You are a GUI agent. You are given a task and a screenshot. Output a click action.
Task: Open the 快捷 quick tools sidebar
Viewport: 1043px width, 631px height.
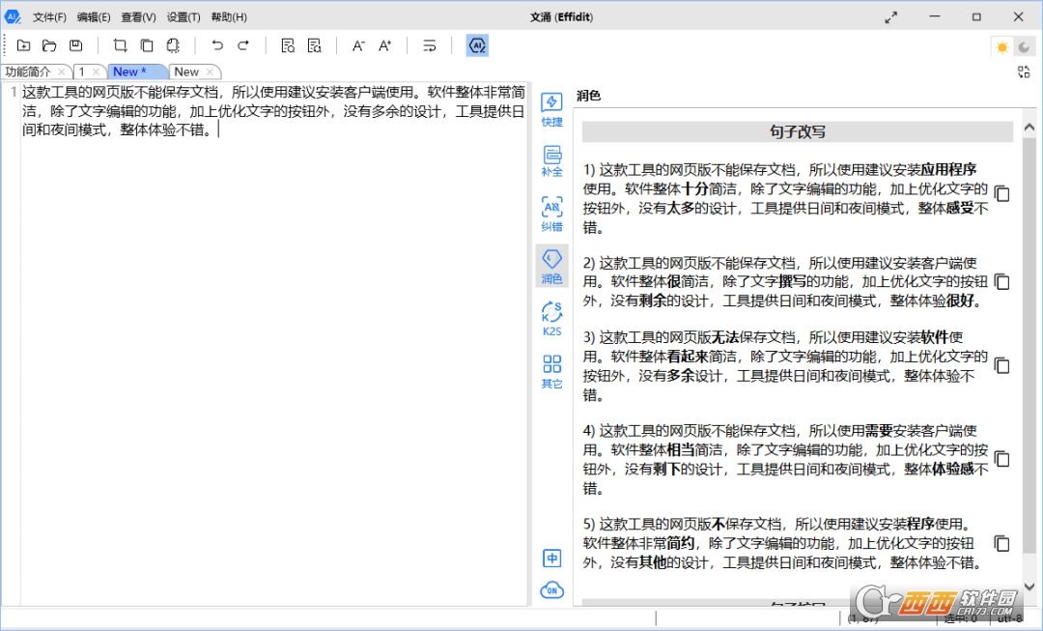coord(552,110)
